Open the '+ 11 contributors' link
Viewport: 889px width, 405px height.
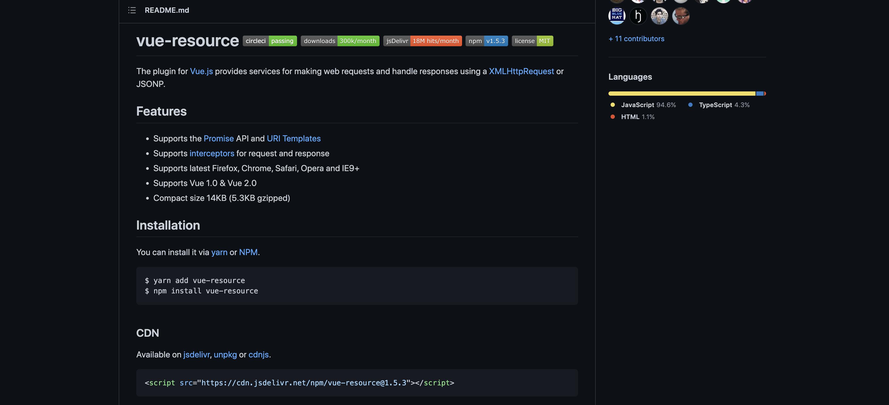click(636, 39)
